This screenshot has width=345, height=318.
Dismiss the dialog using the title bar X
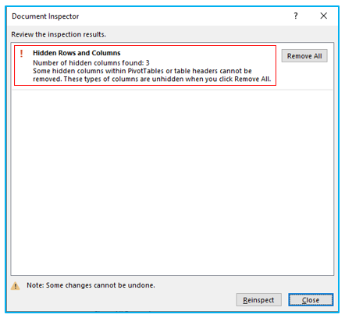(324, 16)
